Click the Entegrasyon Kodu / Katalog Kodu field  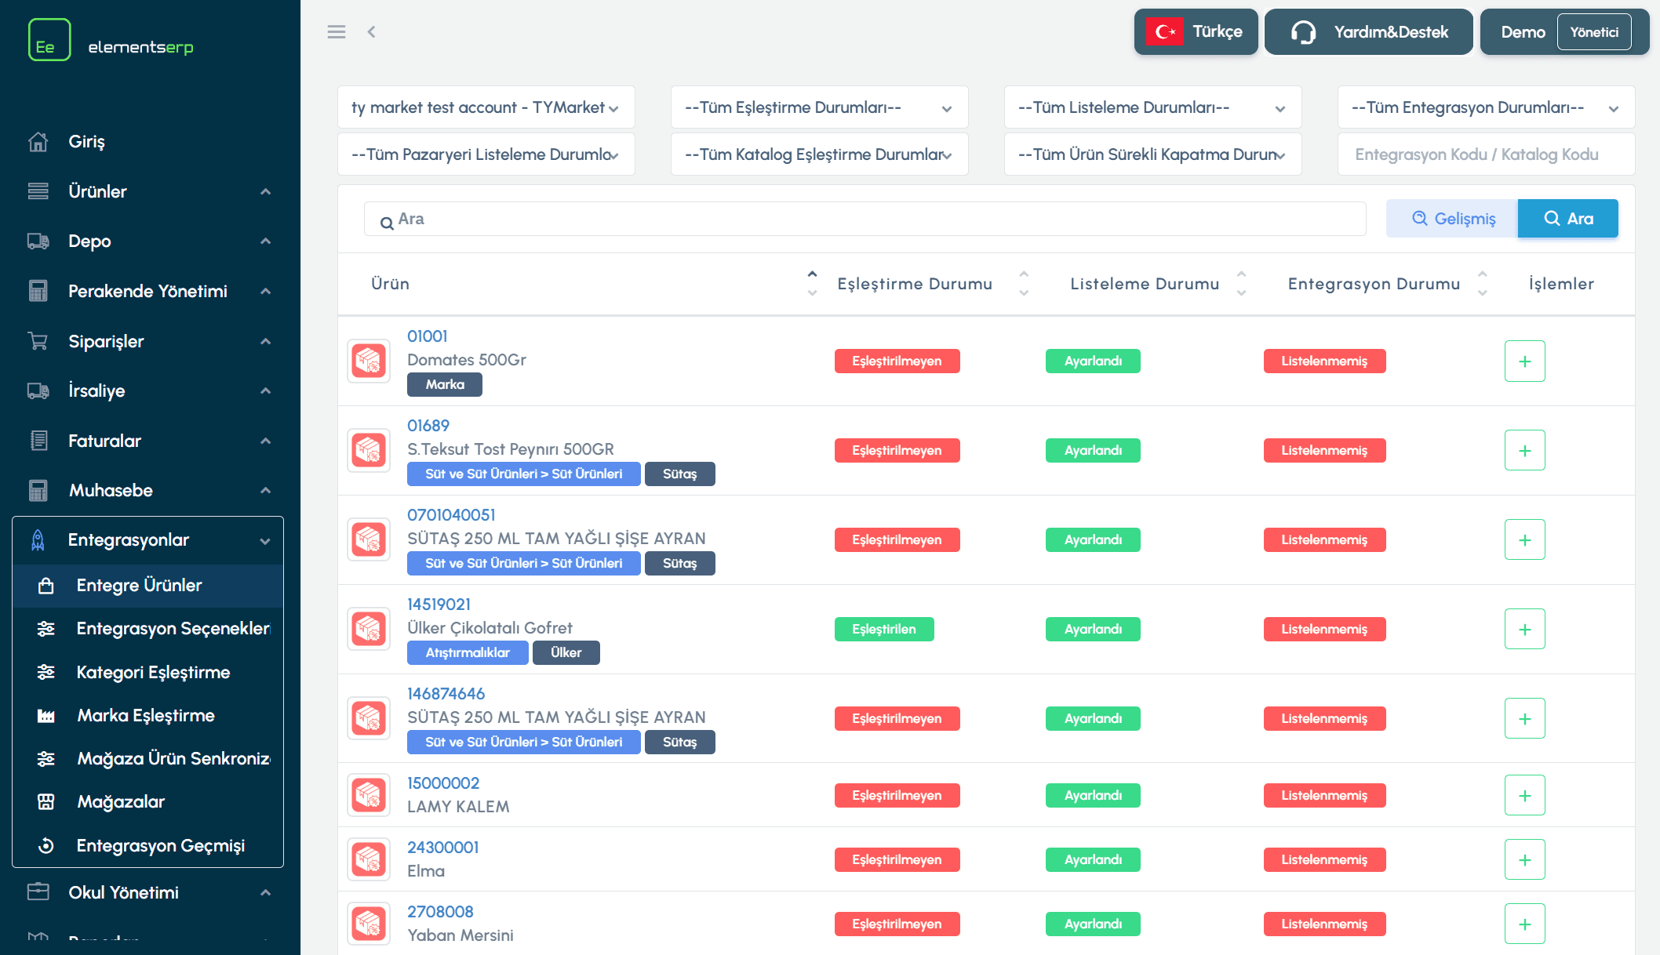click(1485, 154)
